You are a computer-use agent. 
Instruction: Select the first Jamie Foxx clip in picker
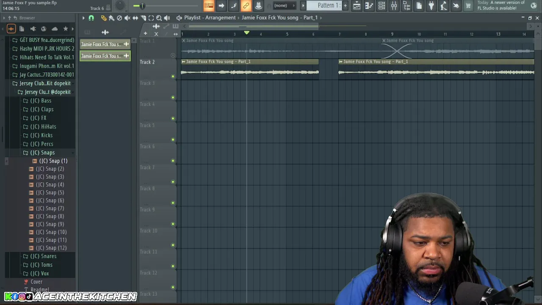click(x=105, y=44)
